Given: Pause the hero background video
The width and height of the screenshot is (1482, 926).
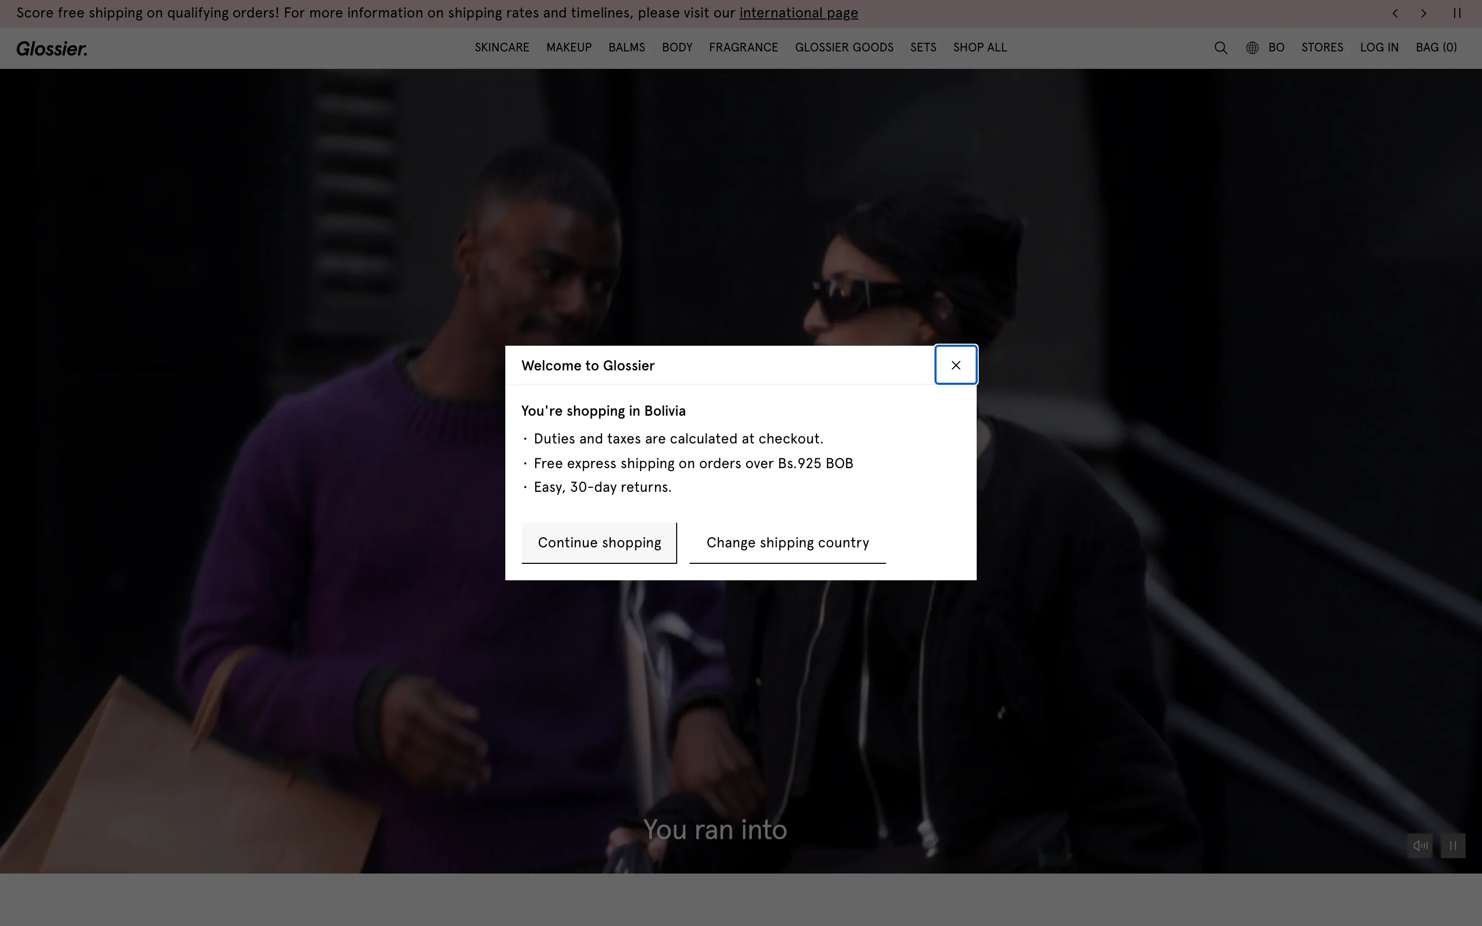Looking at the screenshot, I should [x=1453, y=846].
